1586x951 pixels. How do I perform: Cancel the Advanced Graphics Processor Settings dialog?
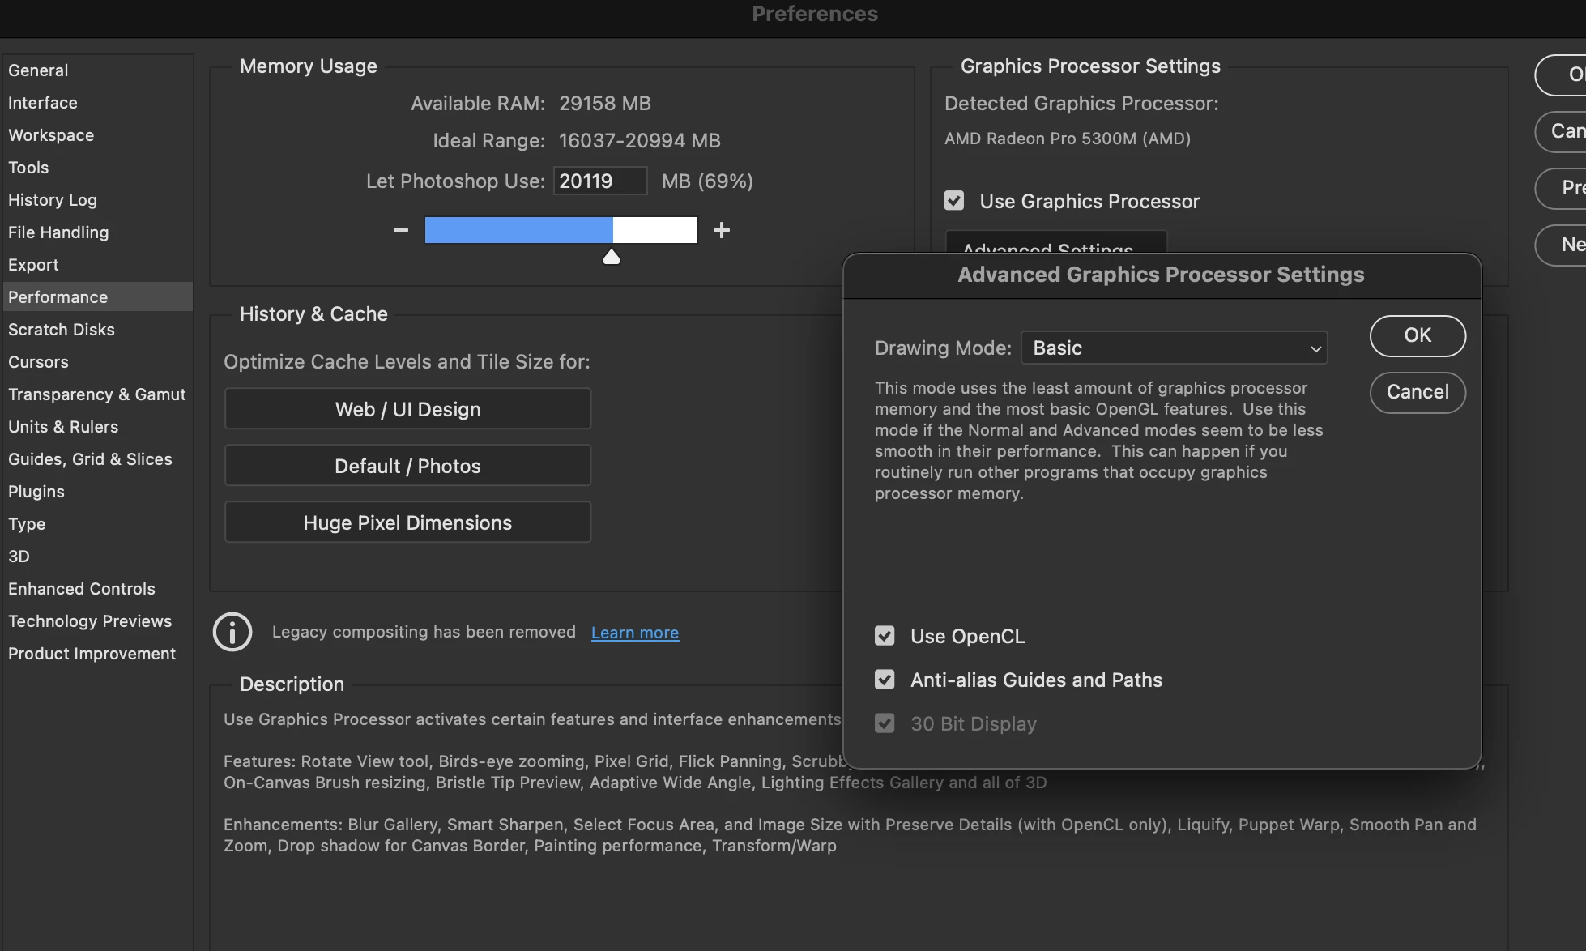(x=1417, y=392)
